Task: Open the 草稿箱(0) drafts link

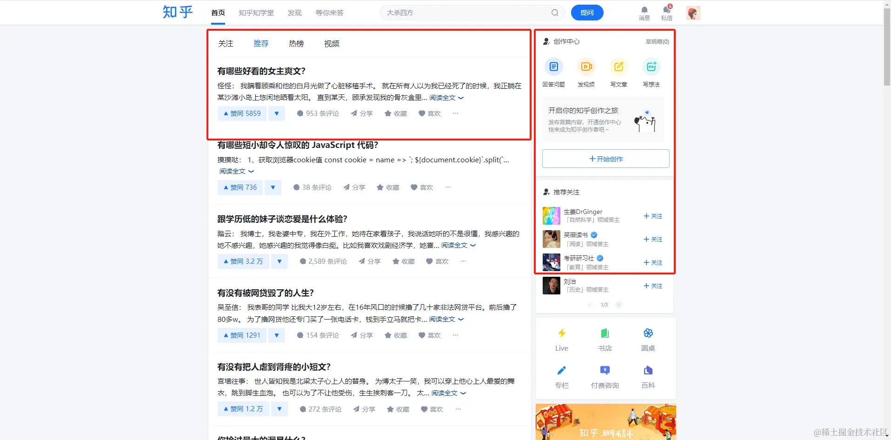Action: click(x=657, y=42)
